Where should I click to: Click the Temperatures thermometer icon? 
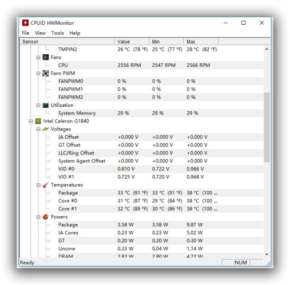[x=45, y=185]
